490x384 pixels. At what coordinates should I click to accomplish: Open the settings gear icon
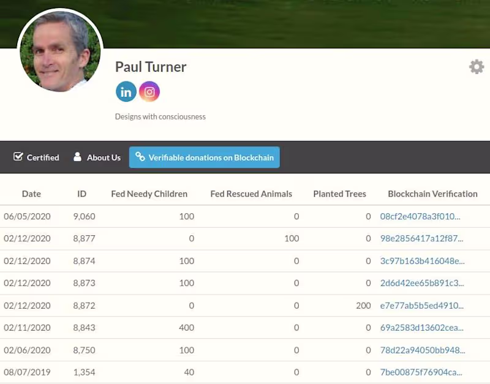point(477,67)
